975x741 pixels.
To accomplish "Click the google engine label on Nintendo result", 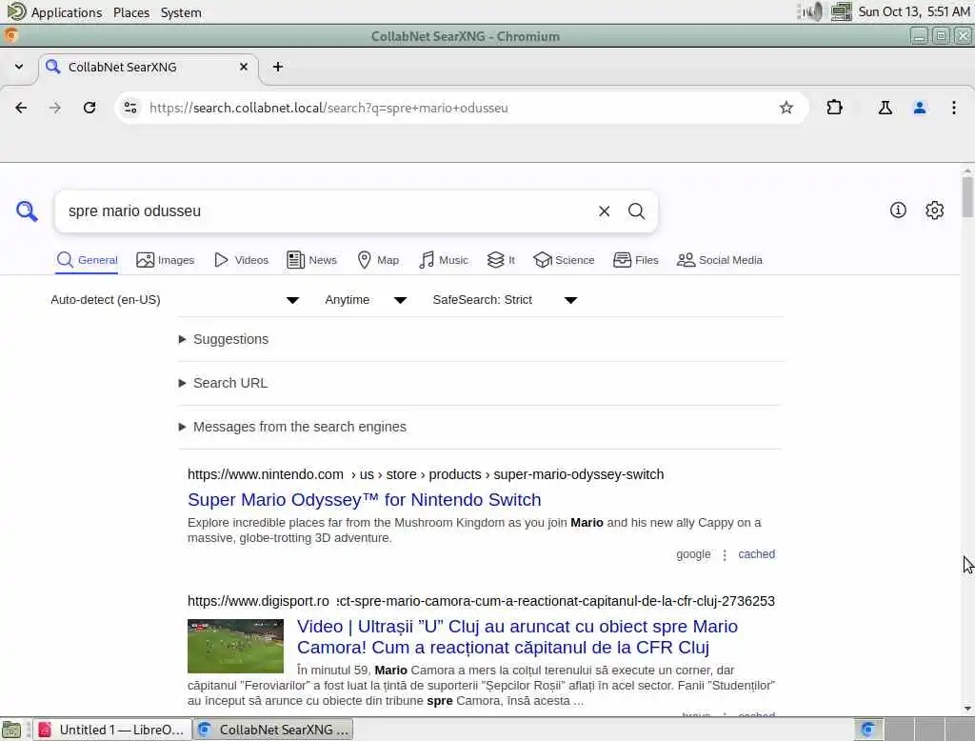I will pyautogui.click(x=693, y=553).
